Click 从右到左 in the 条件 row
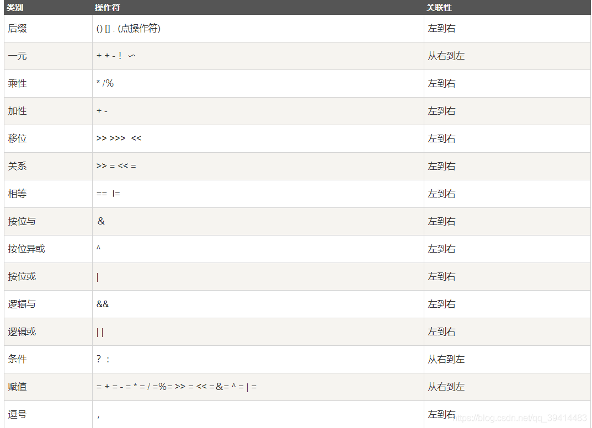 coord(446,359)
